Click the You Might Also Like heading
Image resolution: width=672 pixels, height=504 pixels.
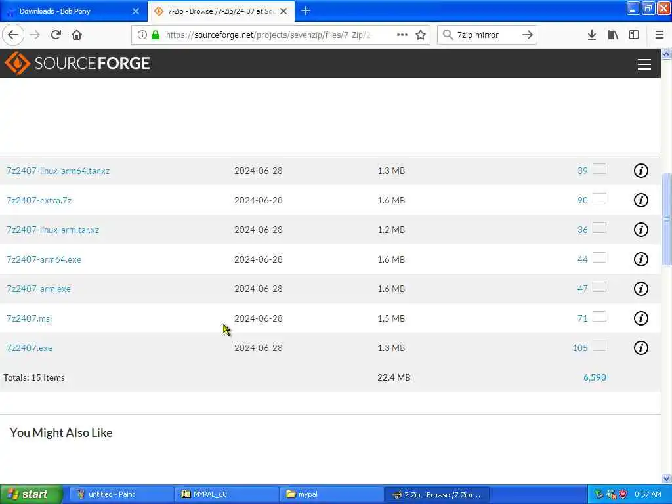pos(61,432)
